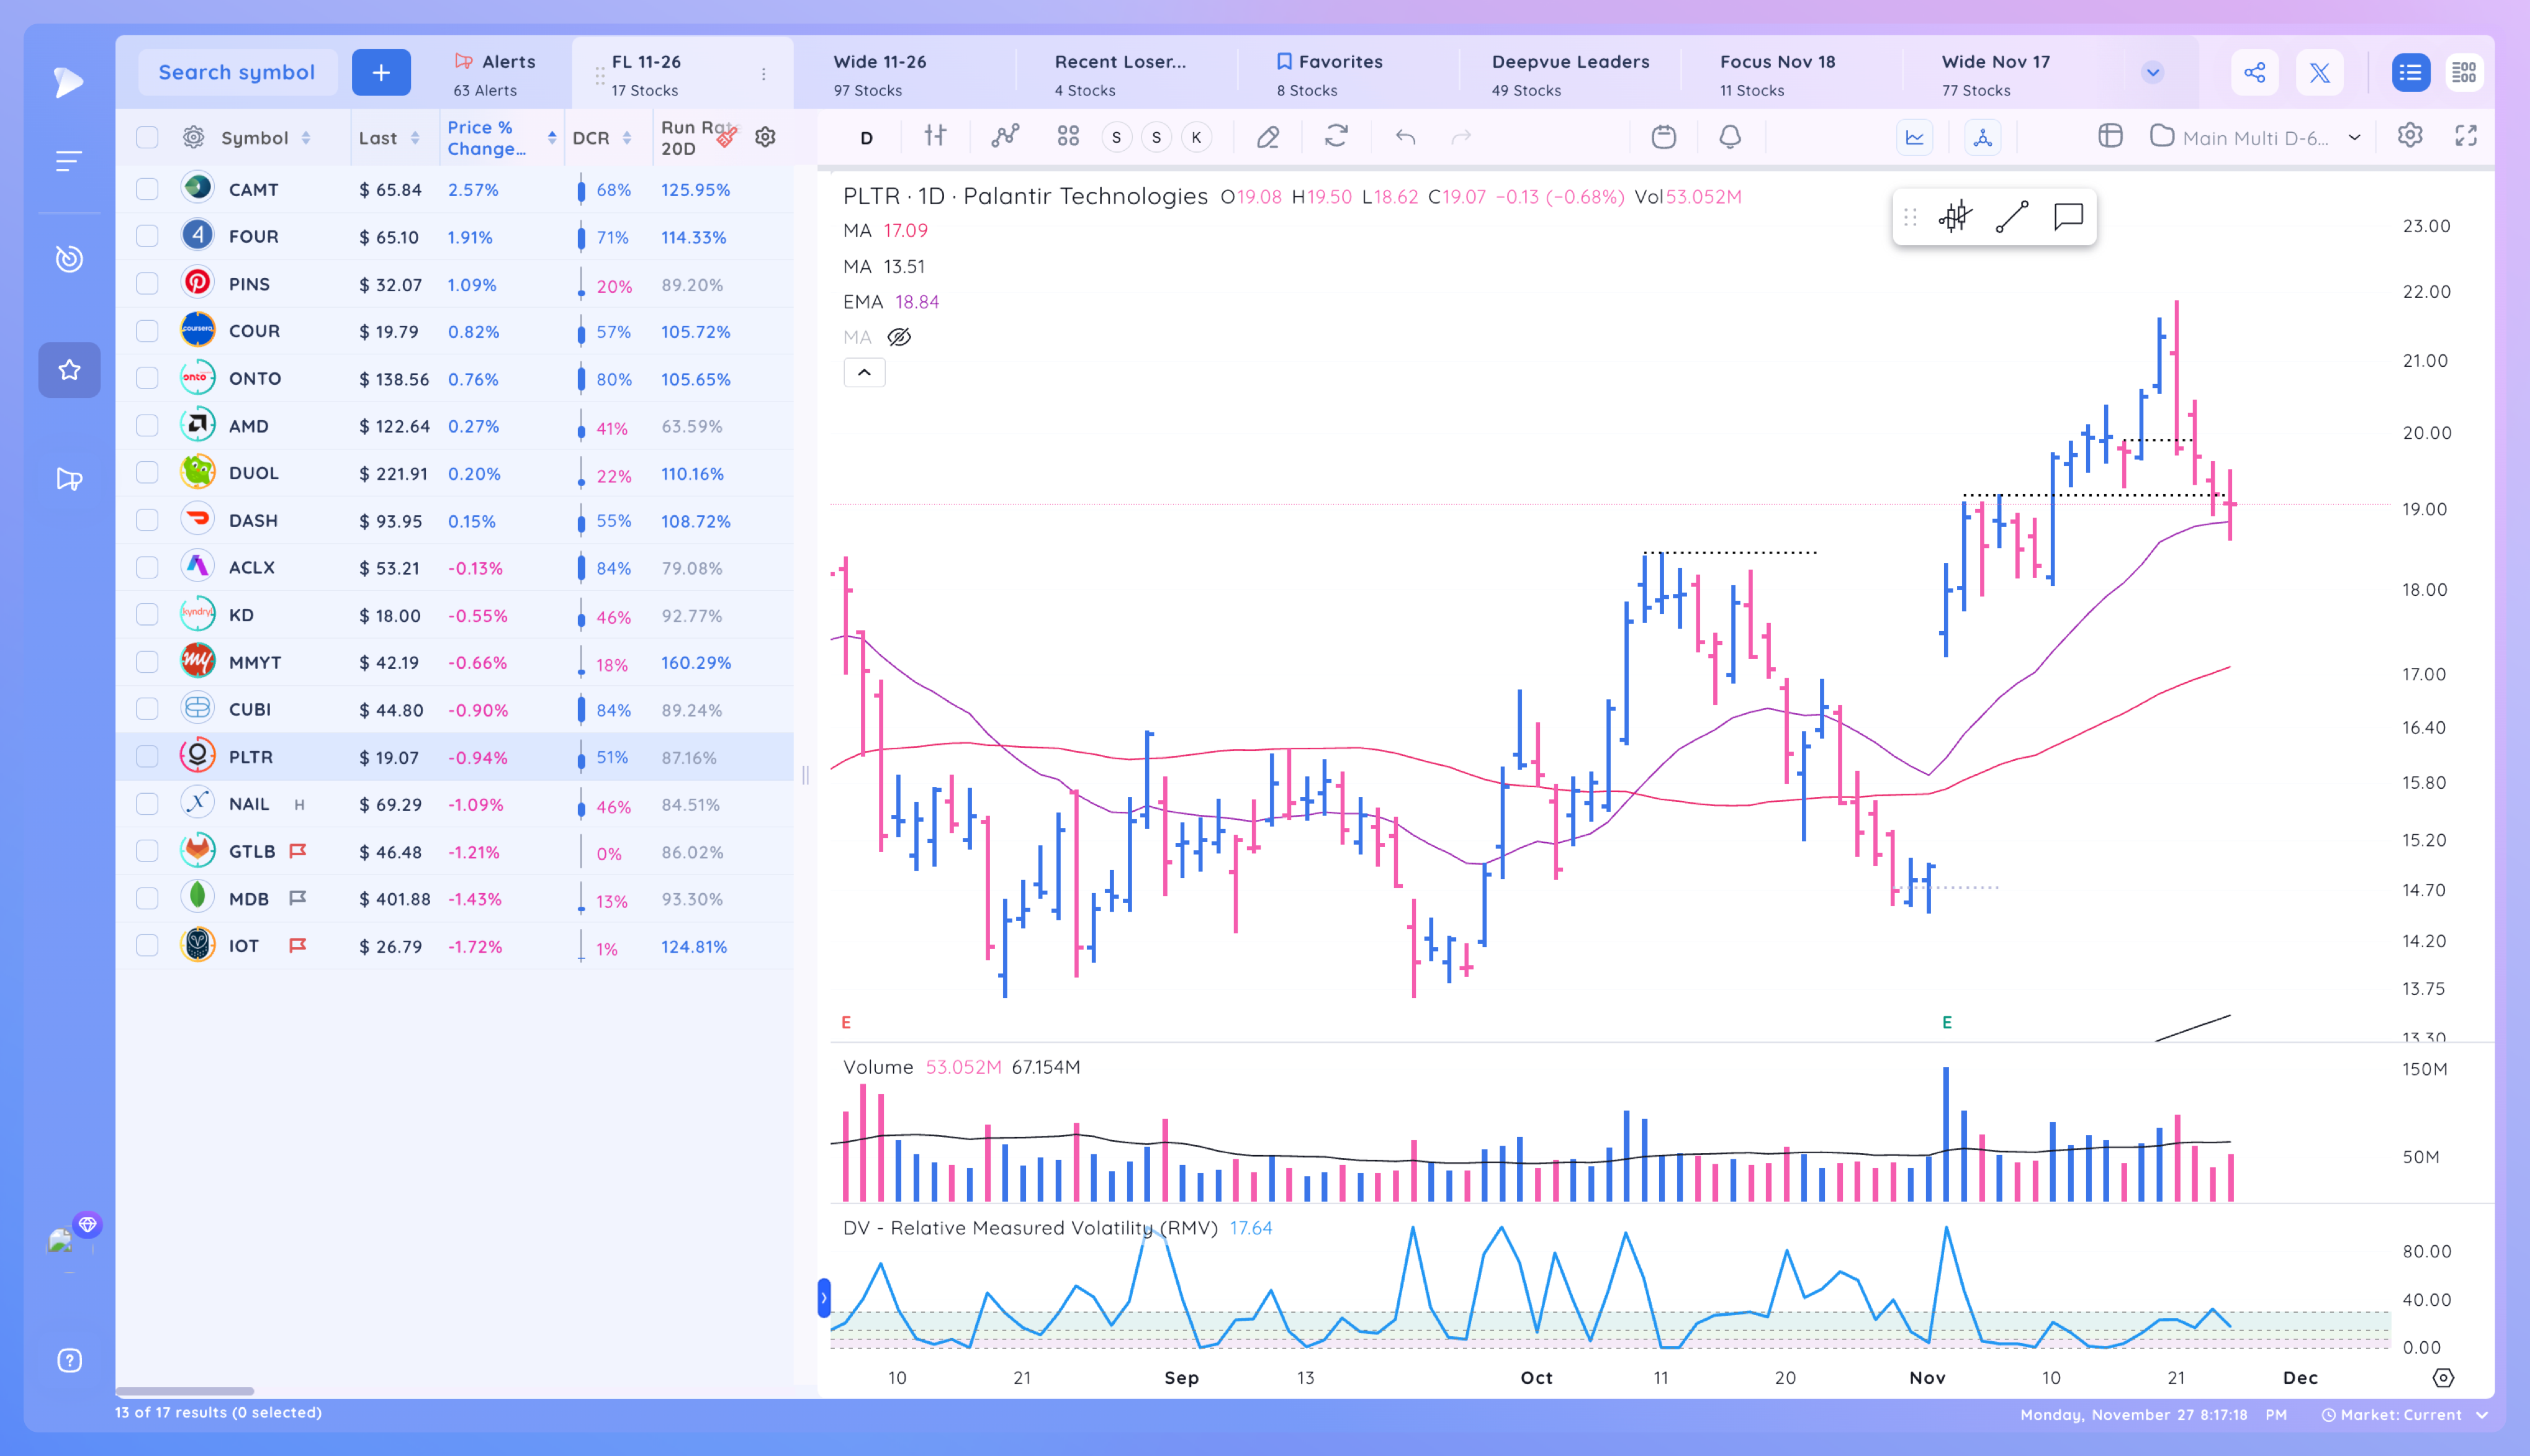Click the fullscreen expand icon
The width and height of the screenshot is (2530, 1456).
pos(2466,136)
